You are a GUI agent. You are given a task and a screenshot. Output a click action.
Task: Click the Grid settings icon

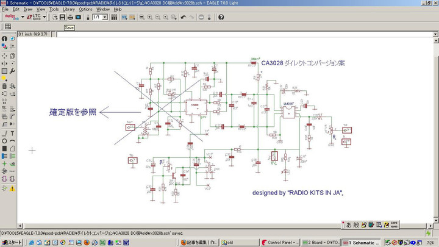pyautogui.click(x=7, y=27)
